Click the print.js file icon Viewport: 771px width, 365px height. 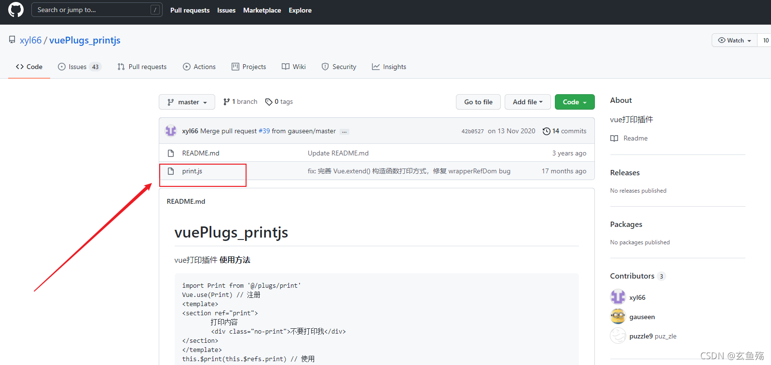pyautogui.click(x=171, y=171)
